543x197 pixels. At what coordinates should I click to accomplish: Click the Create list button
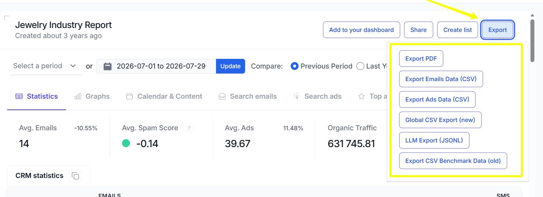point(458,30)
